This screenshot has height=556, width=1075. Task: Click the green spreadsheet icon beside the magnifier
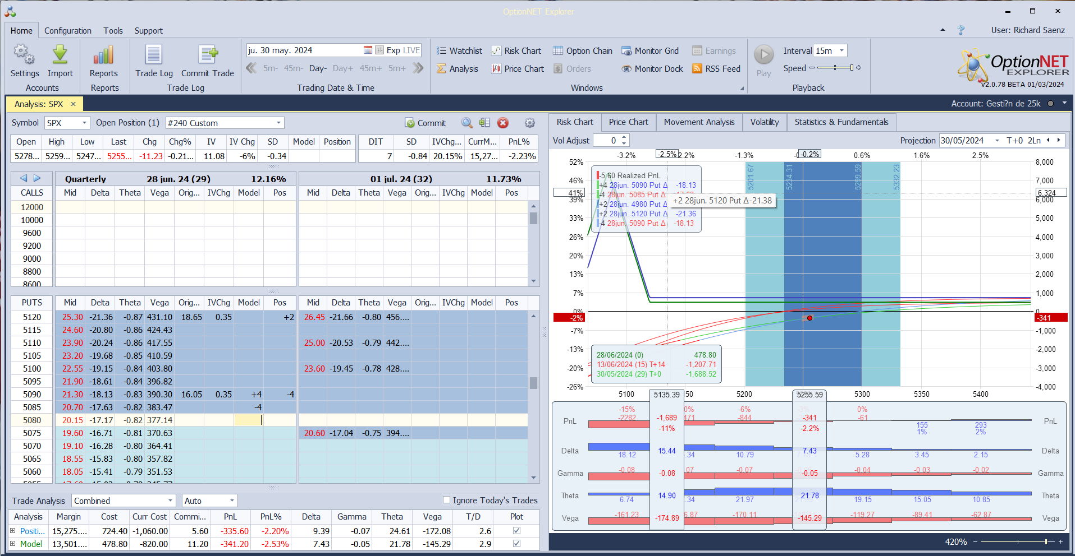[x=485, y=123]
